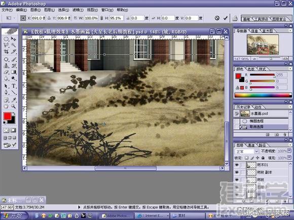Viewport: 294px width, 220px height.
Task: Hide the 树枝 layer
Action: 237,180
